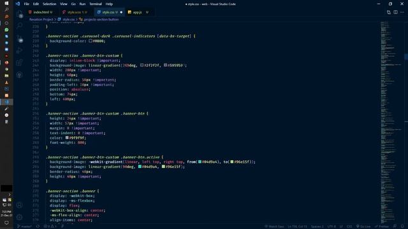Click project folder in breadcrumb

tap(41, 19)
